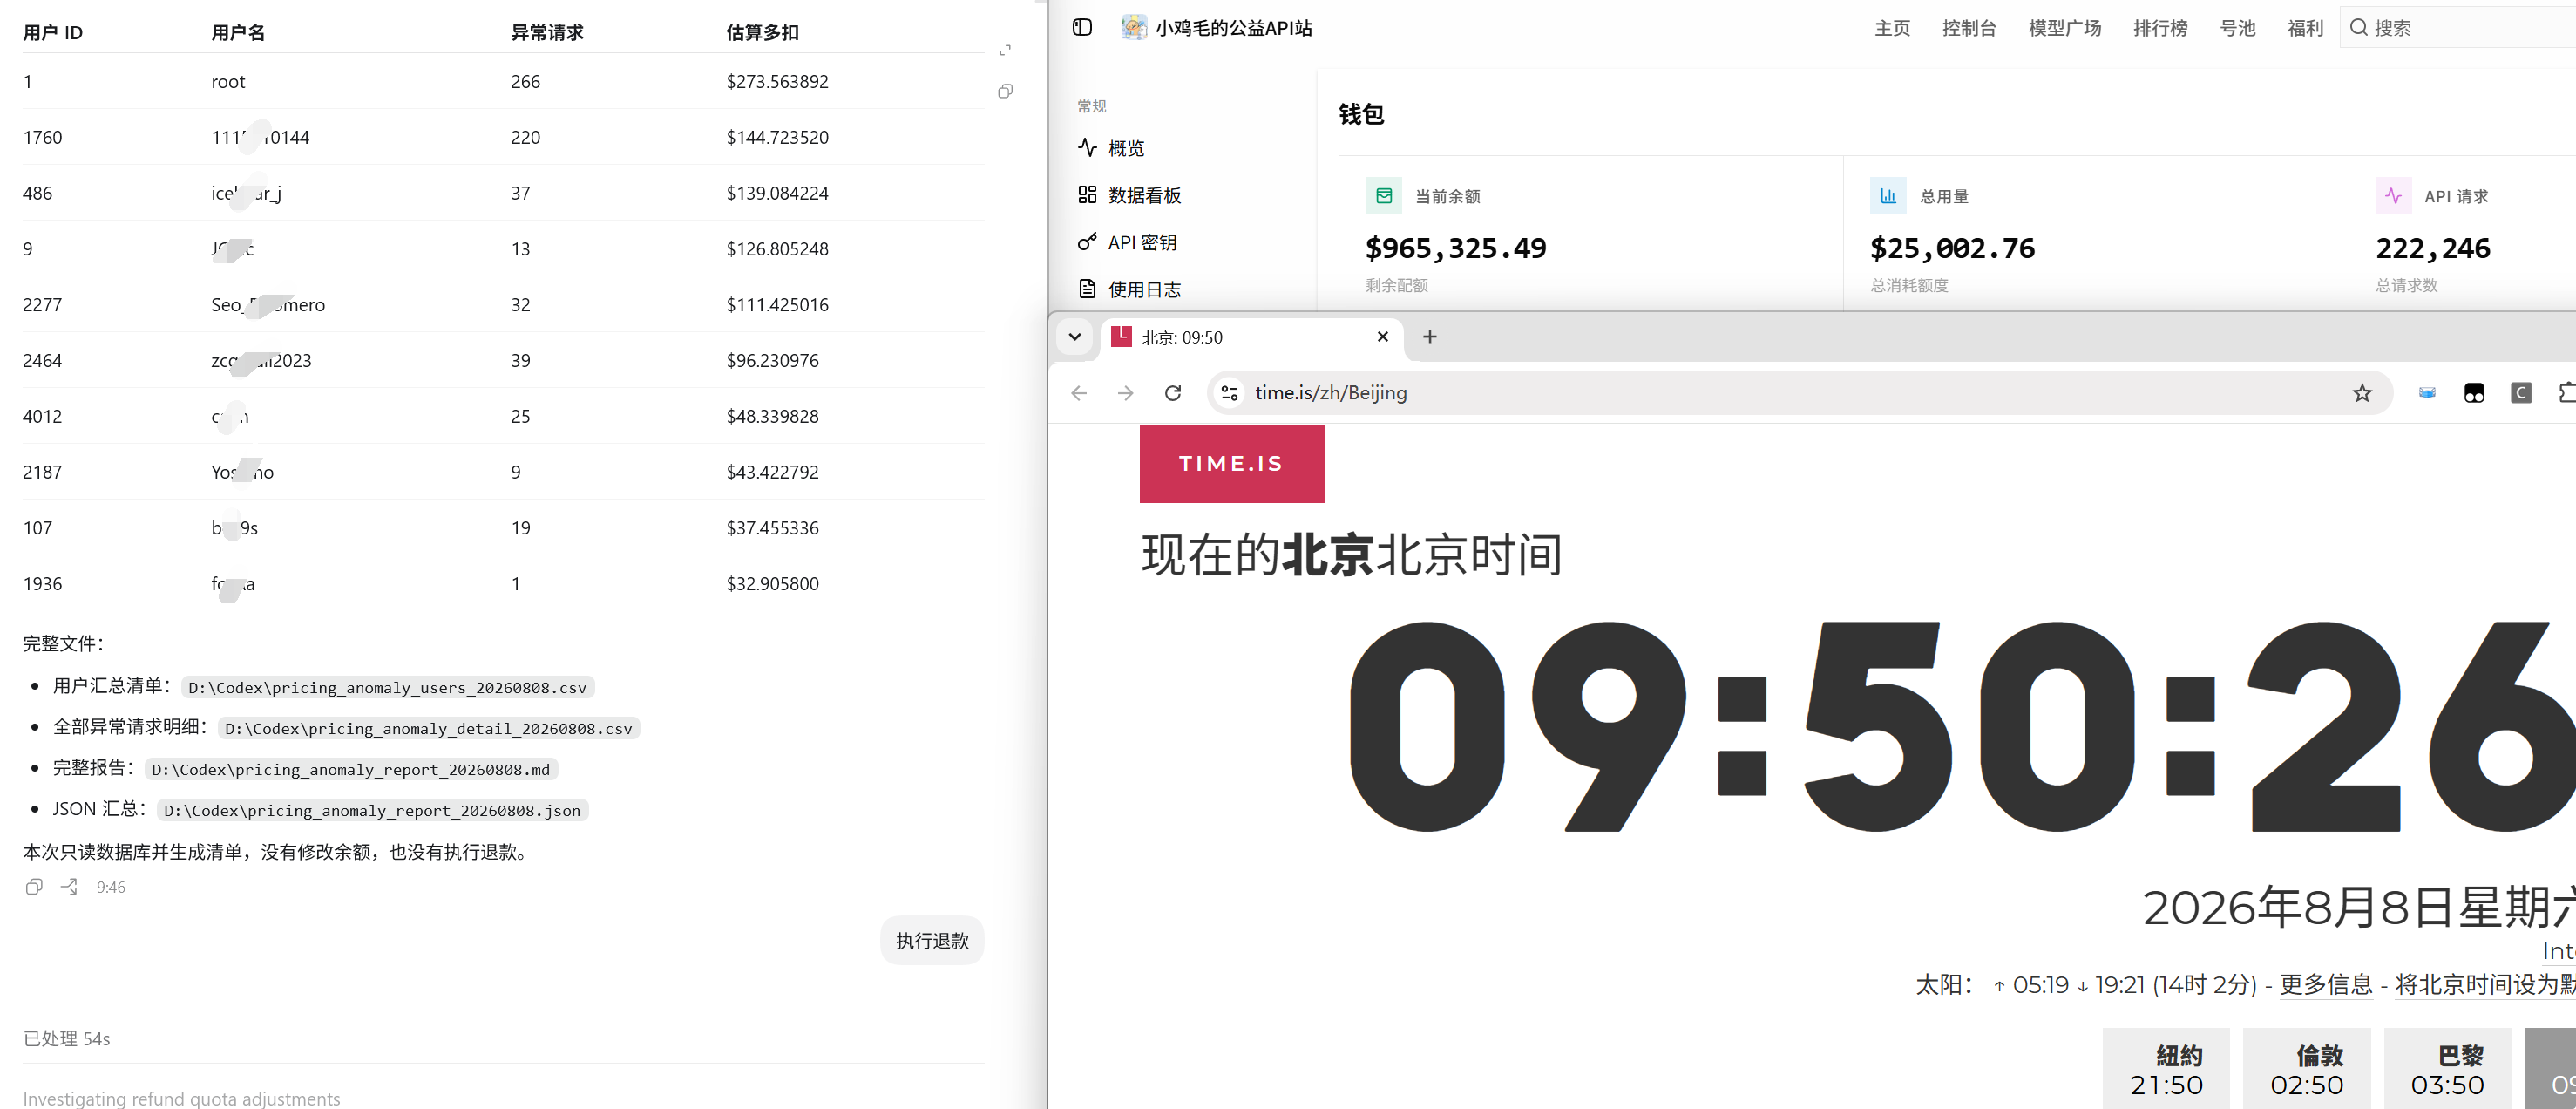
Task: Open 排行榜 in the top navigation
Action: point(2160,28)
